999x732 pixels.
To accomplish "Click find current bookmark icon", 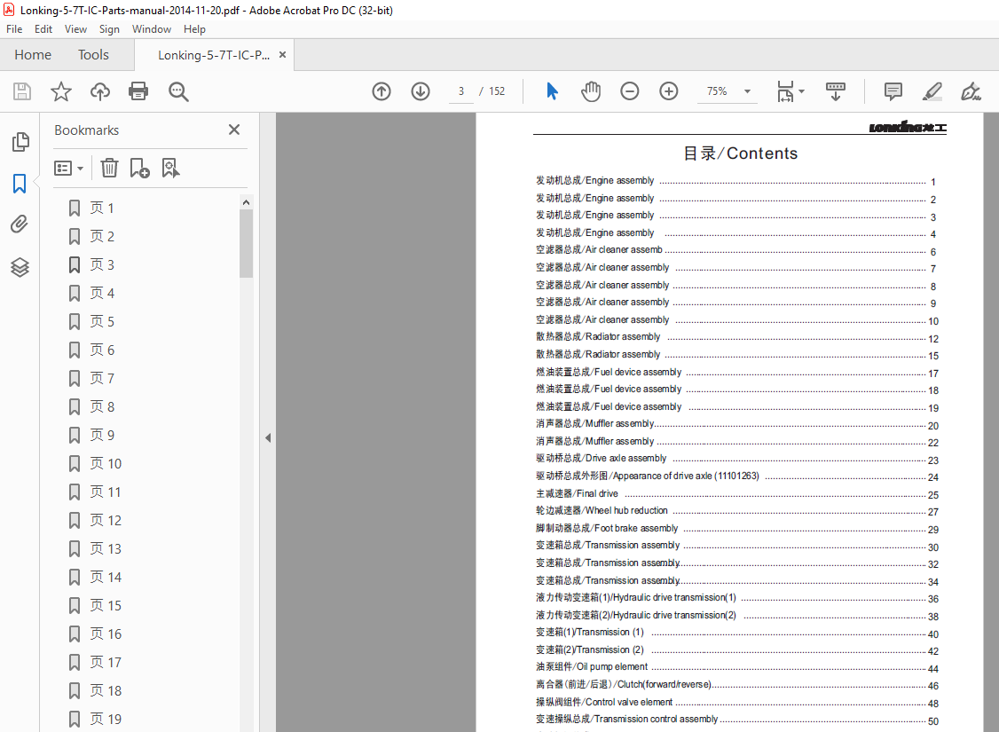I will [x=170, y=169].
